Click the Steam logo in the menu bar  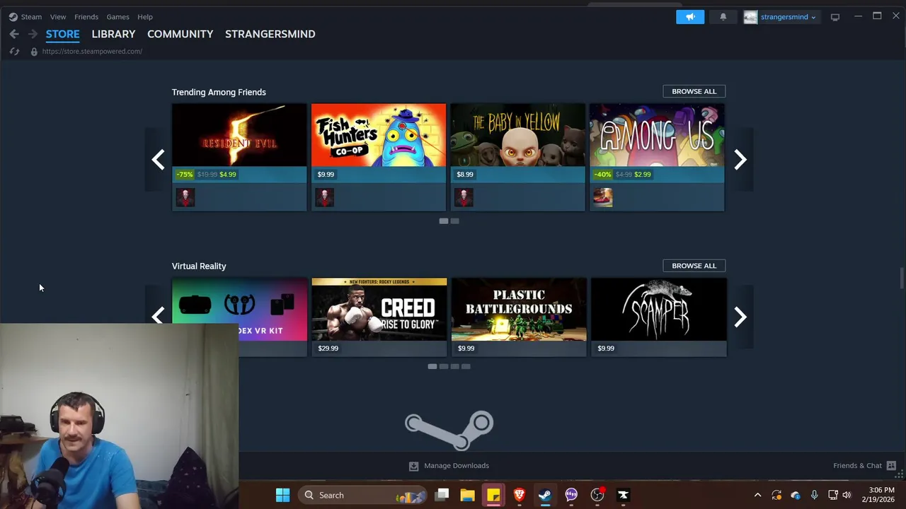13,17
